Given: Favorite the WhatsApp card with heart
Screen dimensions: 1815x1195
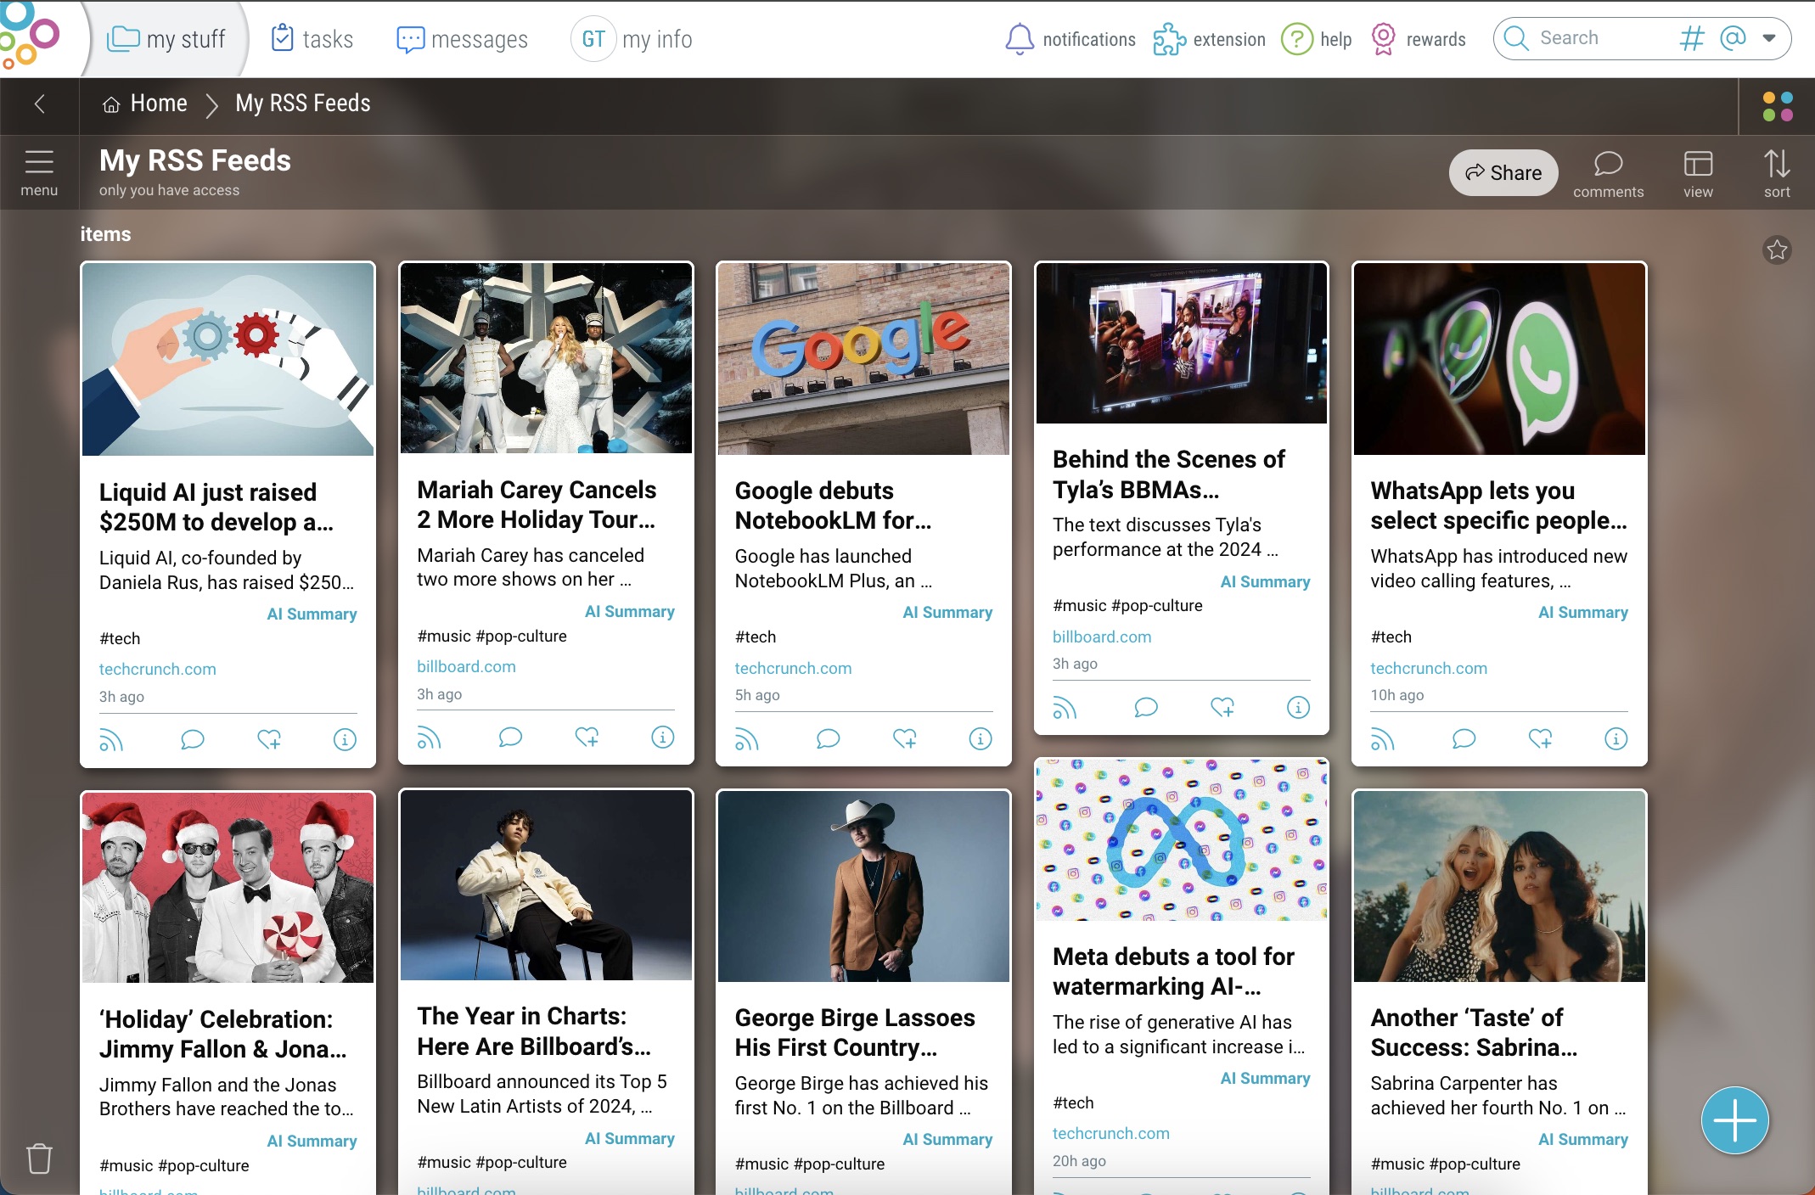Looking at the screenshot, I should (1540, 739).
